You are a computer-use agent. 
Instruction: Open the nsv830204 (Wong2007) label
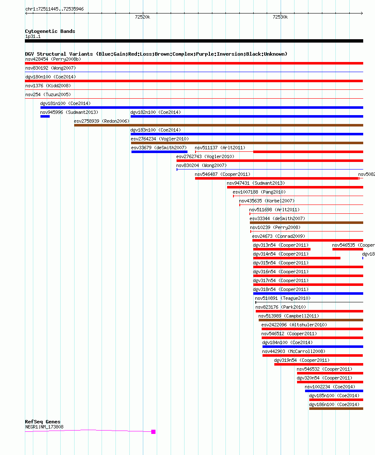coord(201,165)
